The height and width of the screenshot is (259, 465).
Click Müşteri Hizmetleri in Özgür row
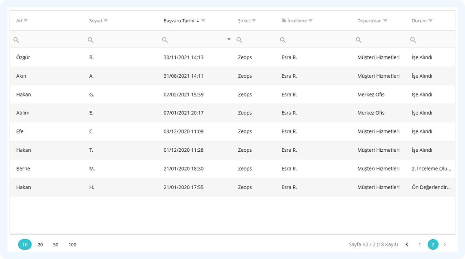pyautogui.click(x=378, y=57)
